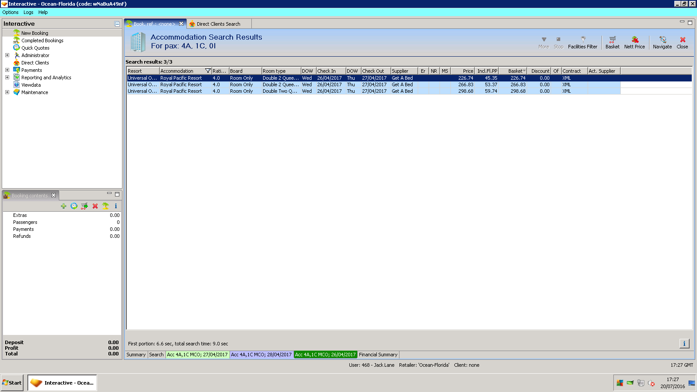The width and height of the screenshot is (697, 392).
Task: Select the Payments tree item
Action: coord(32,70)
